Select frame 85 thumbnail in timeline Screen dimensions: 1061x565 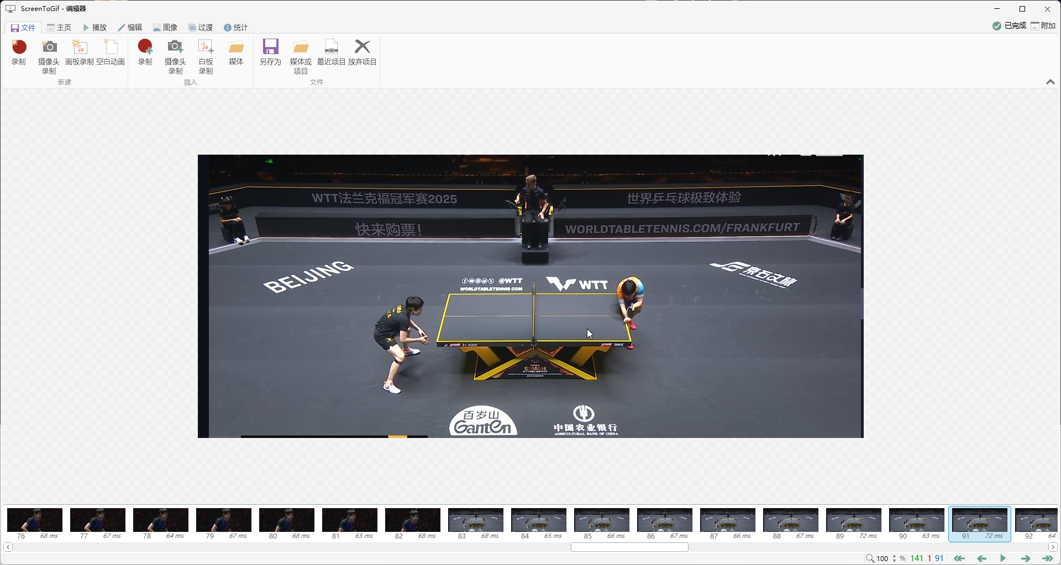click(x=601, y=520)
